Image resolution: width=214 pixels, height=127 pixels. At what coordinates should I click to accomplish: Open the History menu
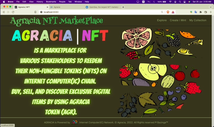[x=40, y=2]
